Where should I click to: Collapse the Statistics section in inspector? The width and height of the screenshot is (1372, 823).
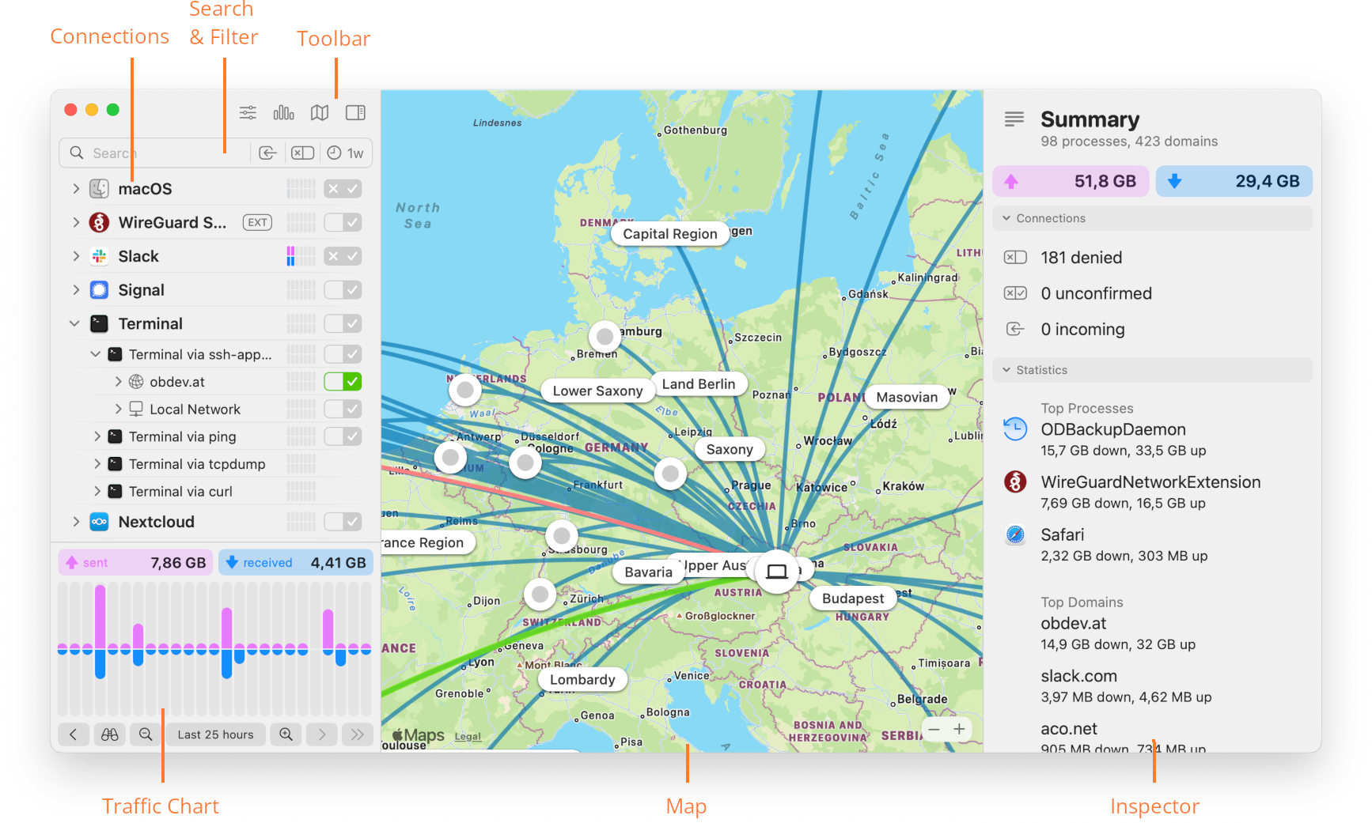(x=1006, y=370)
